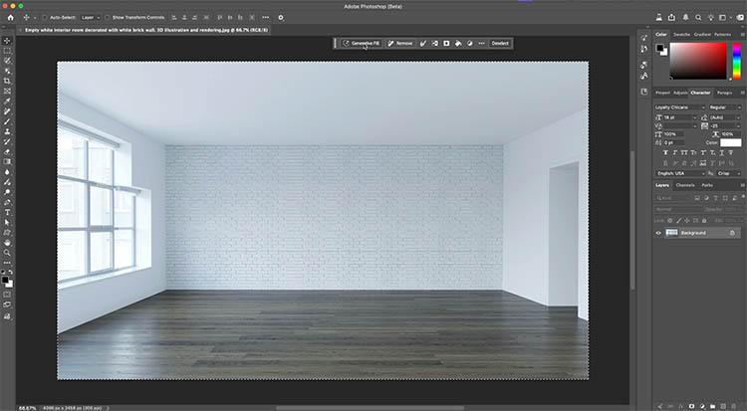The image size is (747, 411).
Task: Click the Deselect button
Action: [499, 44]
